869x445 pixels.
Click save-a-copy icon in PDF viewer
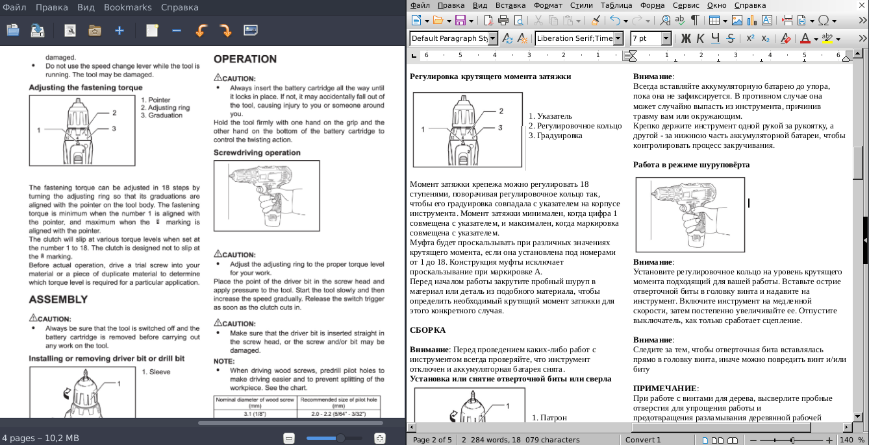pyautogui.click(x=38, y=30)
